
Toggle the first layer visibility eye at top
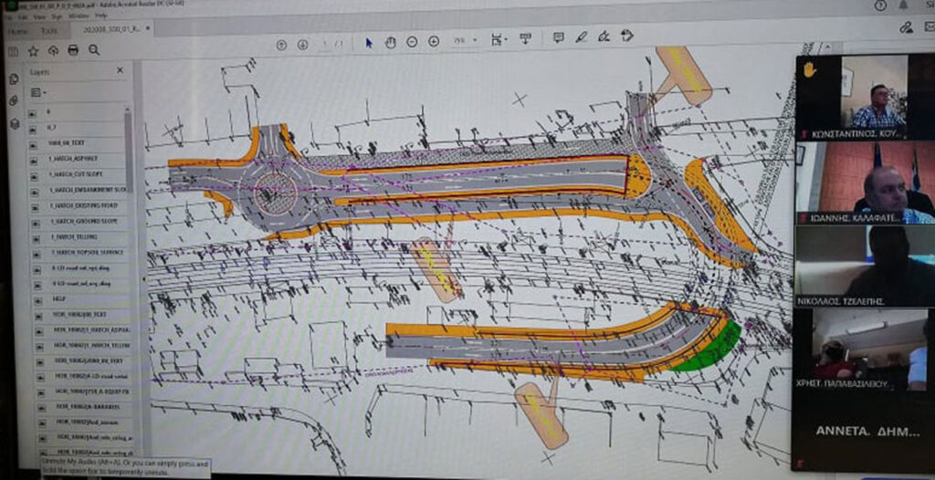click(32, 112)
